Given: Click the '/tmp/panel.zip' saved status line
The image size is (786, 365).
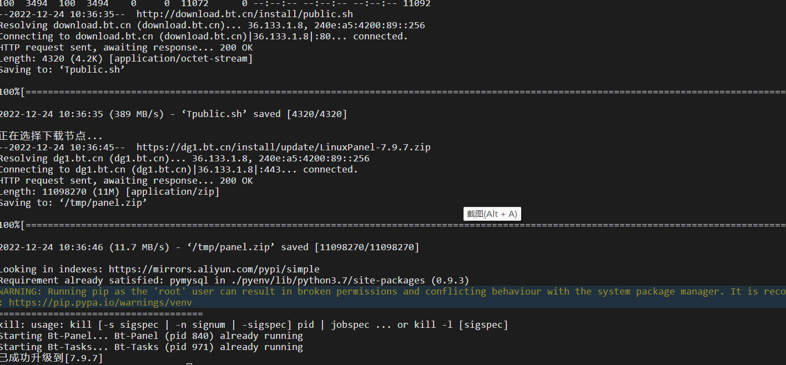Looking at the screenshot, I should click(x=209, y=247).
